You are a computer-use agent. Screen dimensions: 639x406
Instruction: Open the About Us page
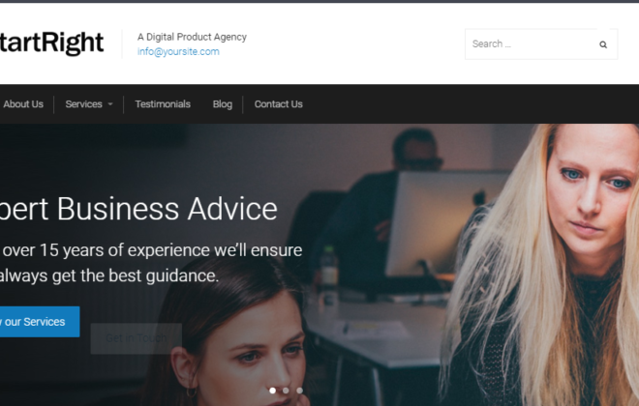pyautogui.click(x=23, y=104)
